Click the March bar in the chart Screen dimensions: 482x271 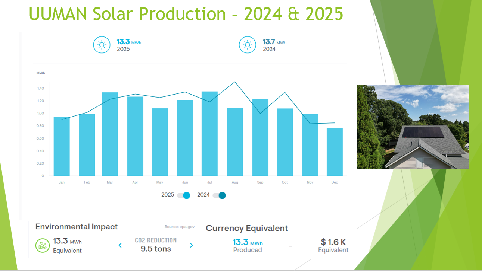coord(110,134)
